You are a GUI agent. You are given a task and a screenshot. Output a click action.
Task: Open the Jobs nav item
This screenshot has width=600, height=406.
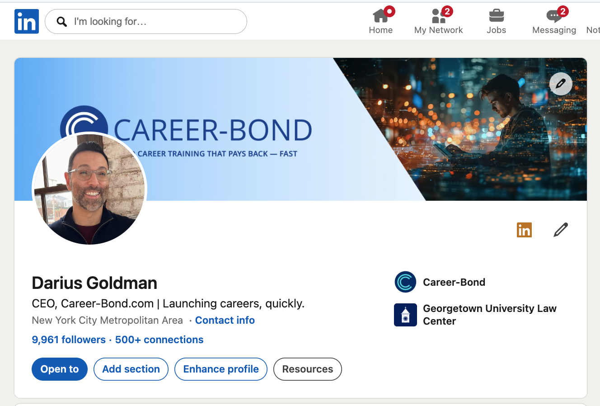(x=497, y=21)
